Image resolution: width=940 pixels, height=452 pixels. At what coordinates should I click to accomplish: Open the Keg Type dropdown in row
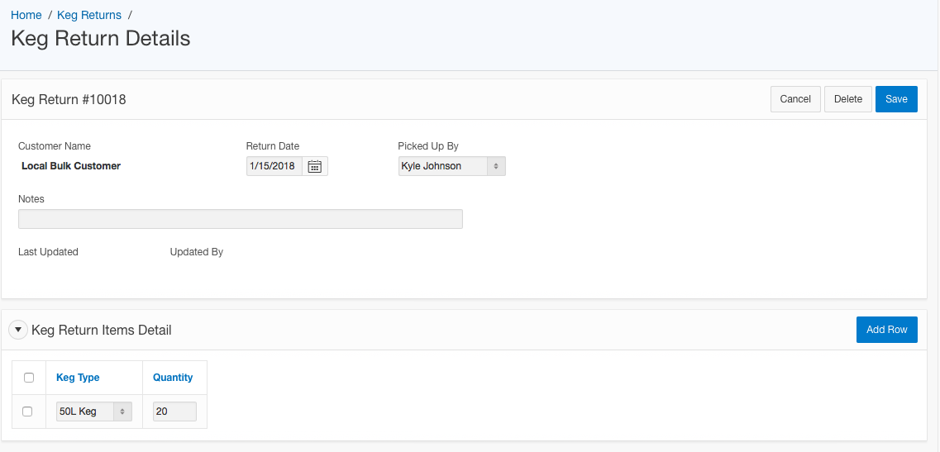coord(93,412)
